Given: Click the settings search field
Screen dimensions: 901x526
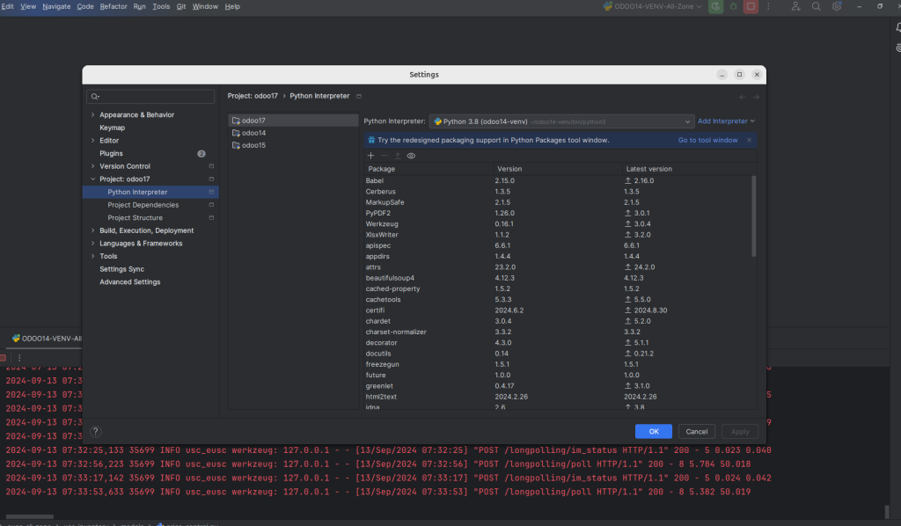Looking at the screenshot, I should point(150,97).
